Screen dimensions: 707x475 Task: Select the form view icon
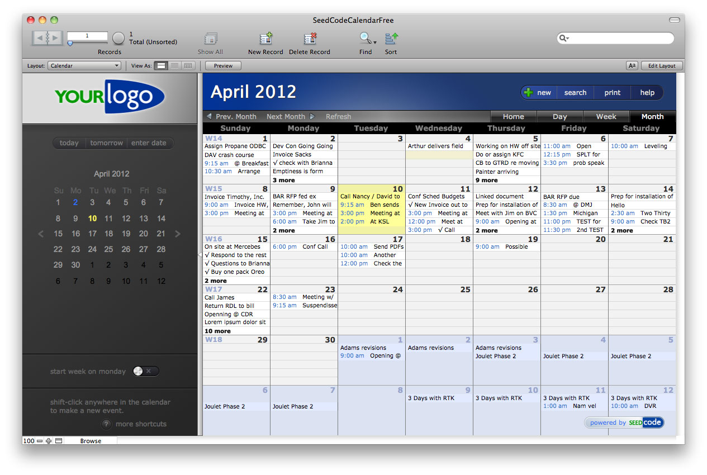coord(161,65)
